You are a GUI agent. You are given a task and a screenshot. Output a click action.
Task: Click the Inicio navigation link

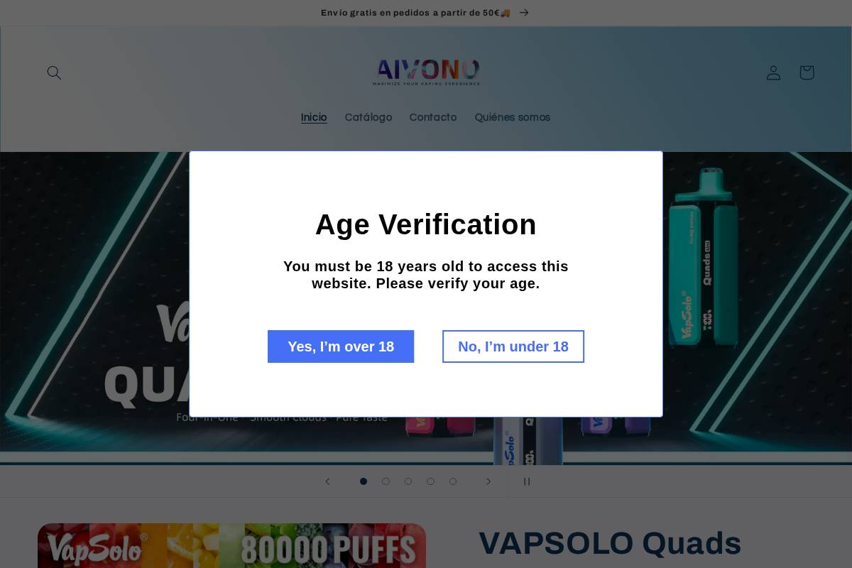[314, 118]
